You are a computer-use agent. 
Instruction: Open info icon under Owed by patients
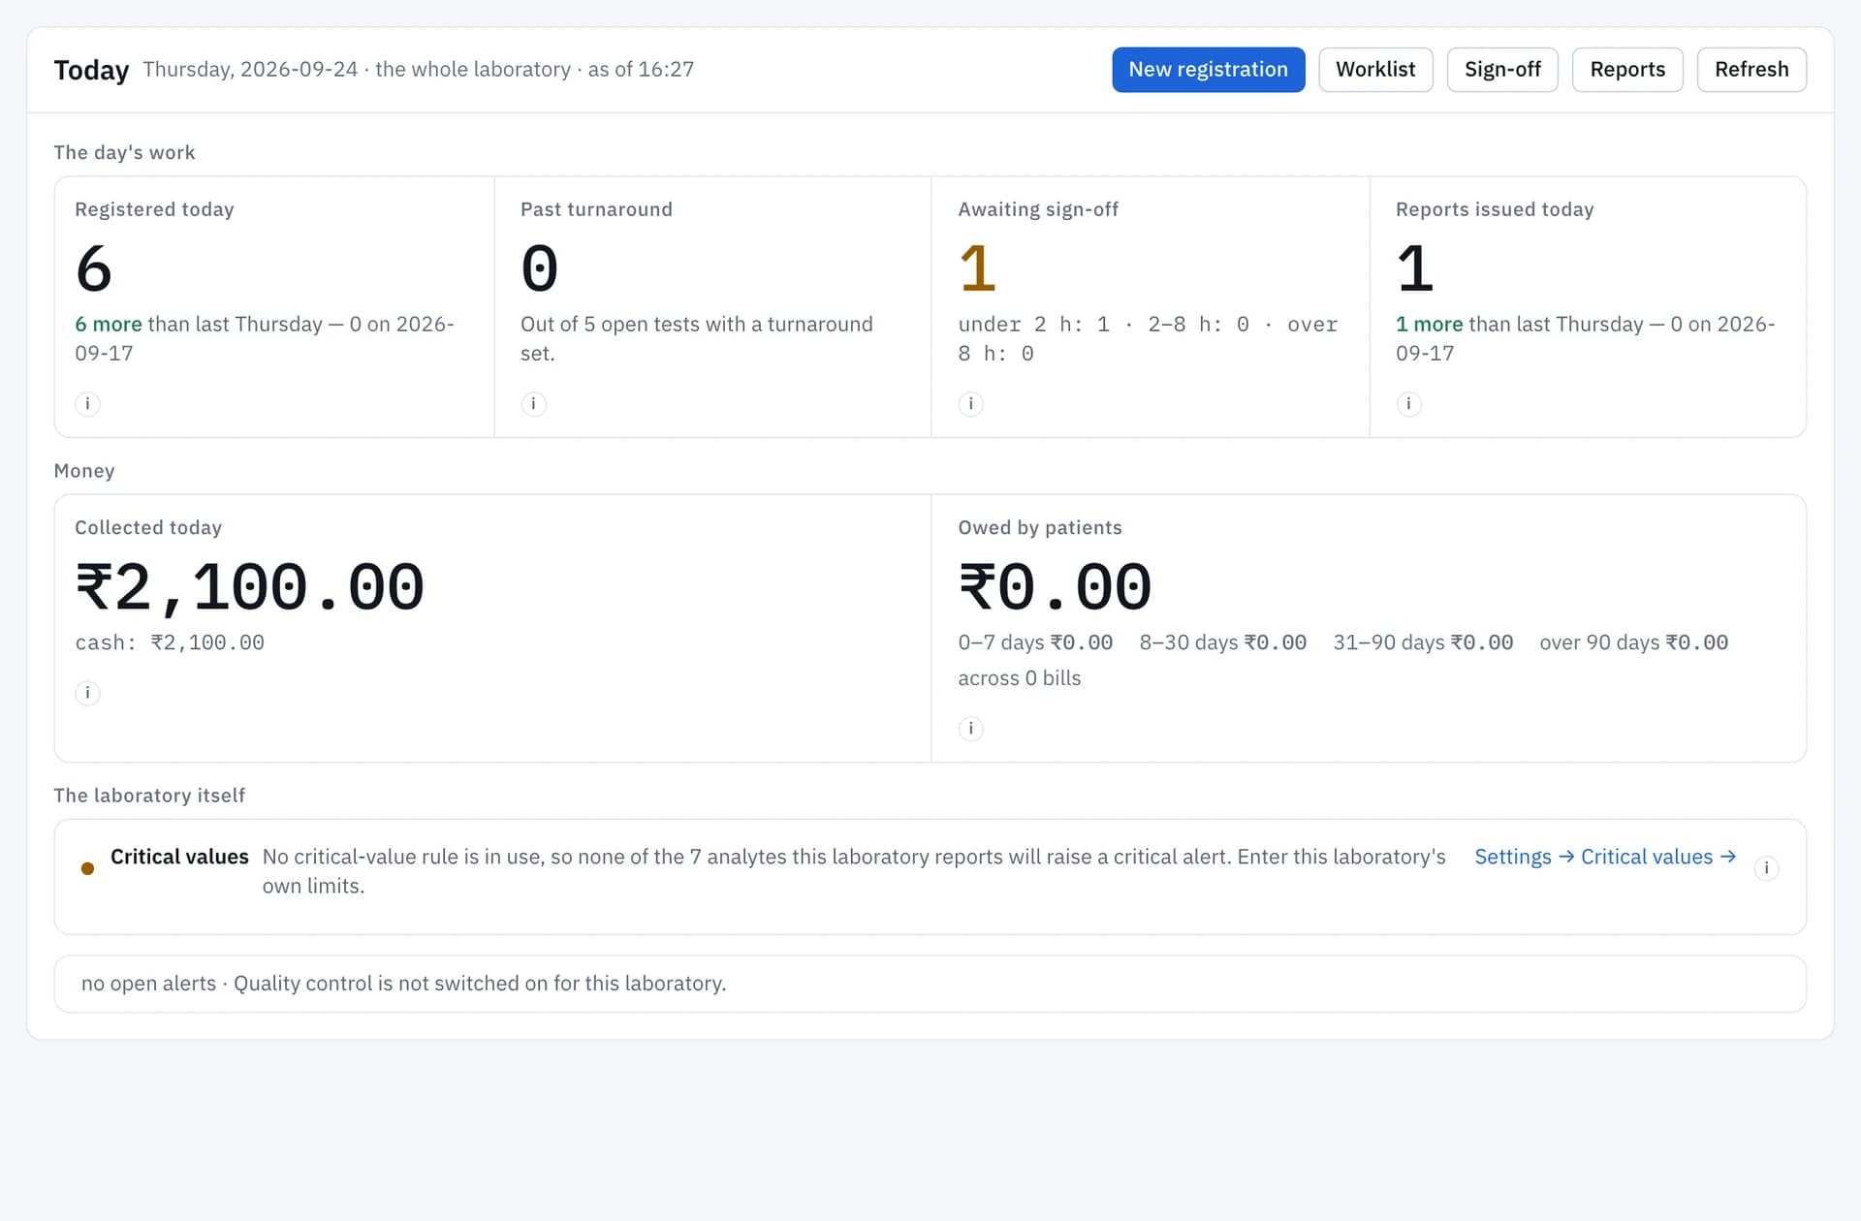pyautogui.click(x=970, y=728)
